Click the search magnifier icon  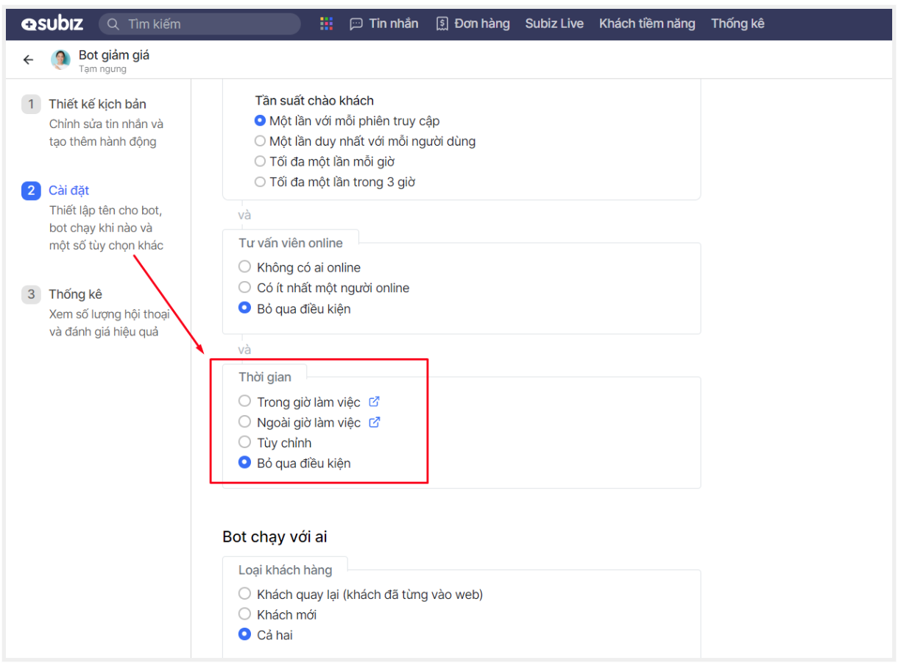pos(113,24)
